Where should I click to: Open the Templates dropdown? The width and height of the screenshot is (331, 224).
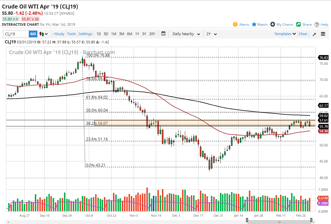[284, 34]
